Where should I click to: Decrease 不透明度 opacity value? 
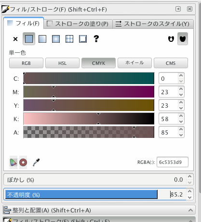coord(190,197)
